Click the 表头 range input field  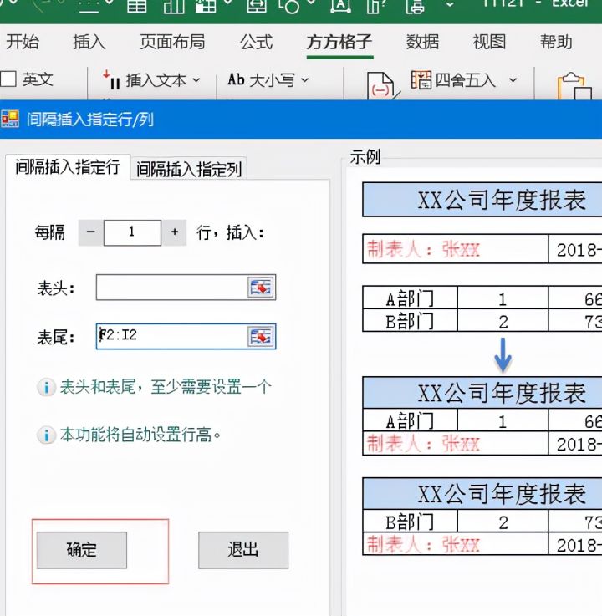coord(171,288)
